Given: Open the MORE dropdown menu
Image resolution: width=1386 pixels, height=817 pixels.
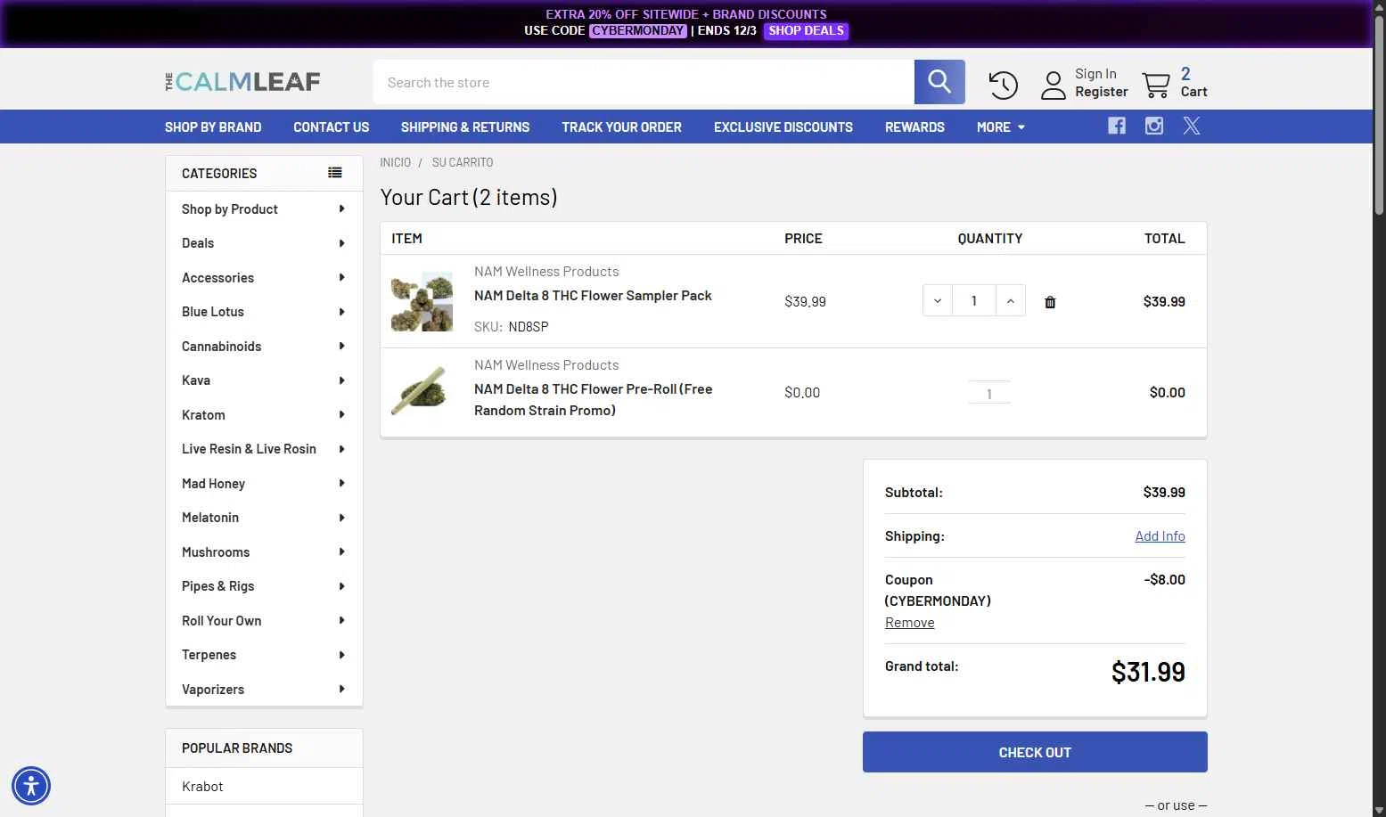Looking at the screenshot, I should click(1000, 127).
